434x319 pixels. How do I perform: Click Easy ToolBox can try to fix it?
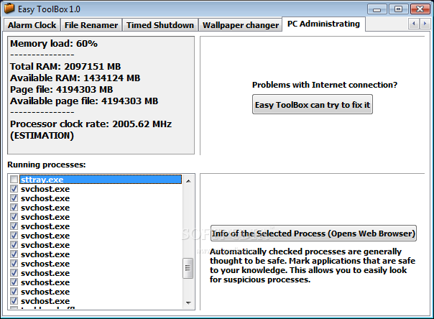313,105
